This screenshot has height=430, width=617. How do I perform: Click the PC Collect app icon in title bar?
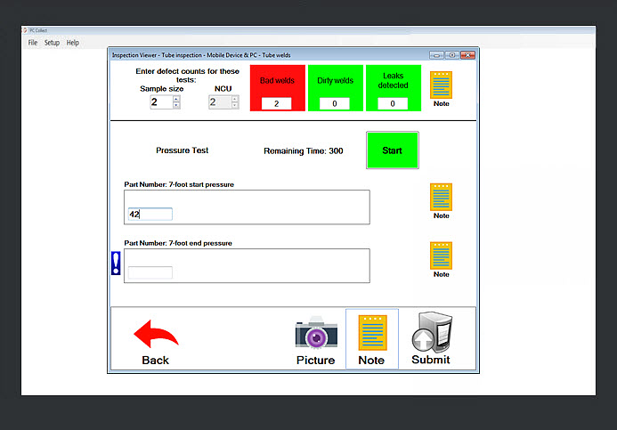pyautogui.click(x=25, y=30)
